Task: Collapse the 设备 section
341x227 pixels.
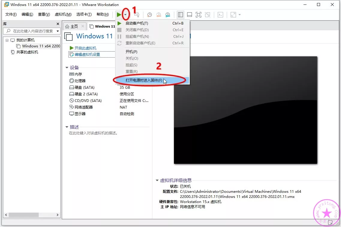Action: click(67, 68)
